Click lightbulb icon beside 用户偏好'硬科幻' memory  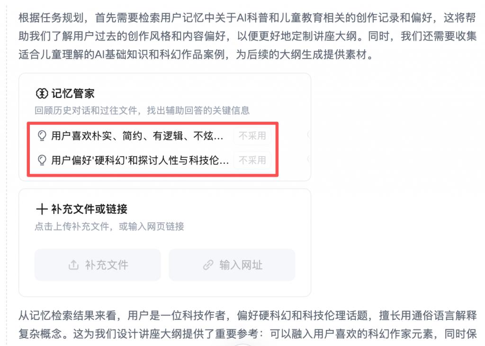[42, 160]
